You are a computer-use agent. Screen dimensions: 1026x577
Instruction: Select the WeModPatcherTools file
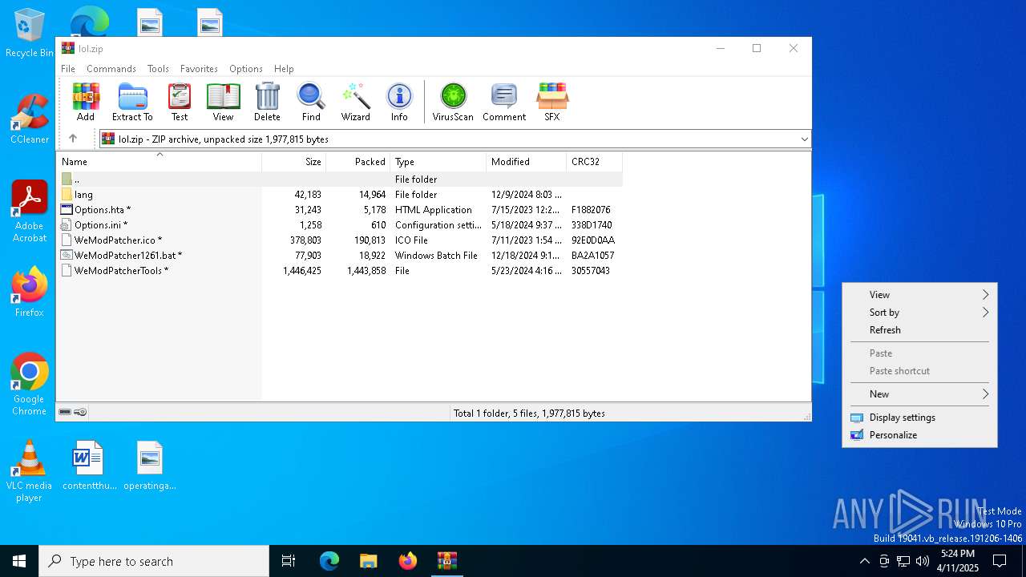click(340, 271)
